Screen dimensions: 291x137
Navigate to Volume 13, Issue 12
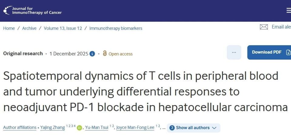point(63,28)
